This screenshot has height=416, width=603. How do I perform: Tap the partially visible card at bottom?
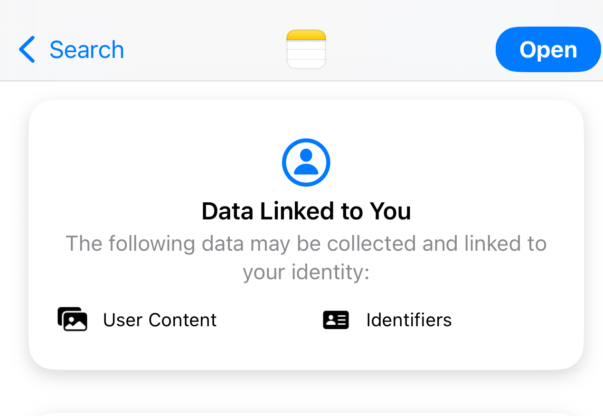pyautogui.click(x=306, y=414)
